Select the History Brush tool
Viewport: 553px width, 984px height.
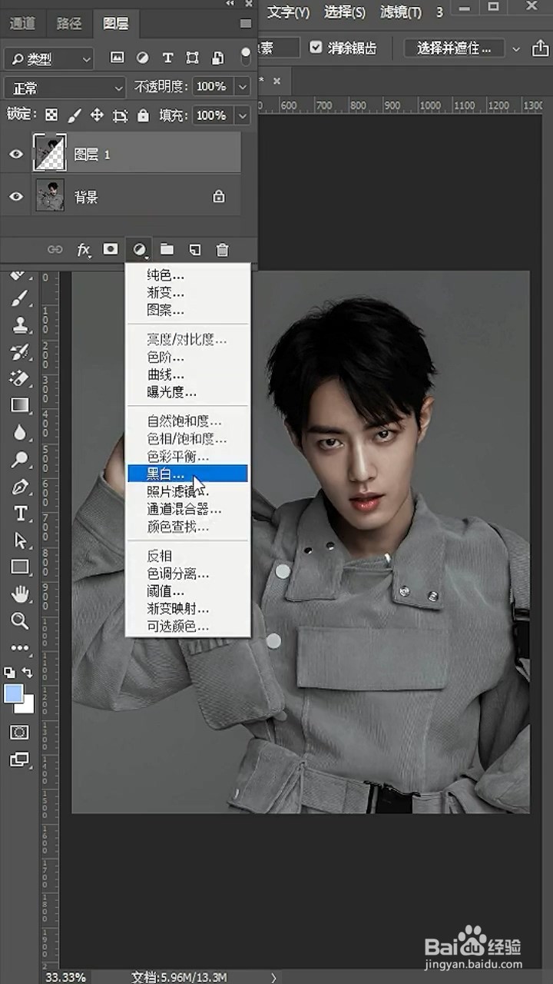click(x=20, y=352)
